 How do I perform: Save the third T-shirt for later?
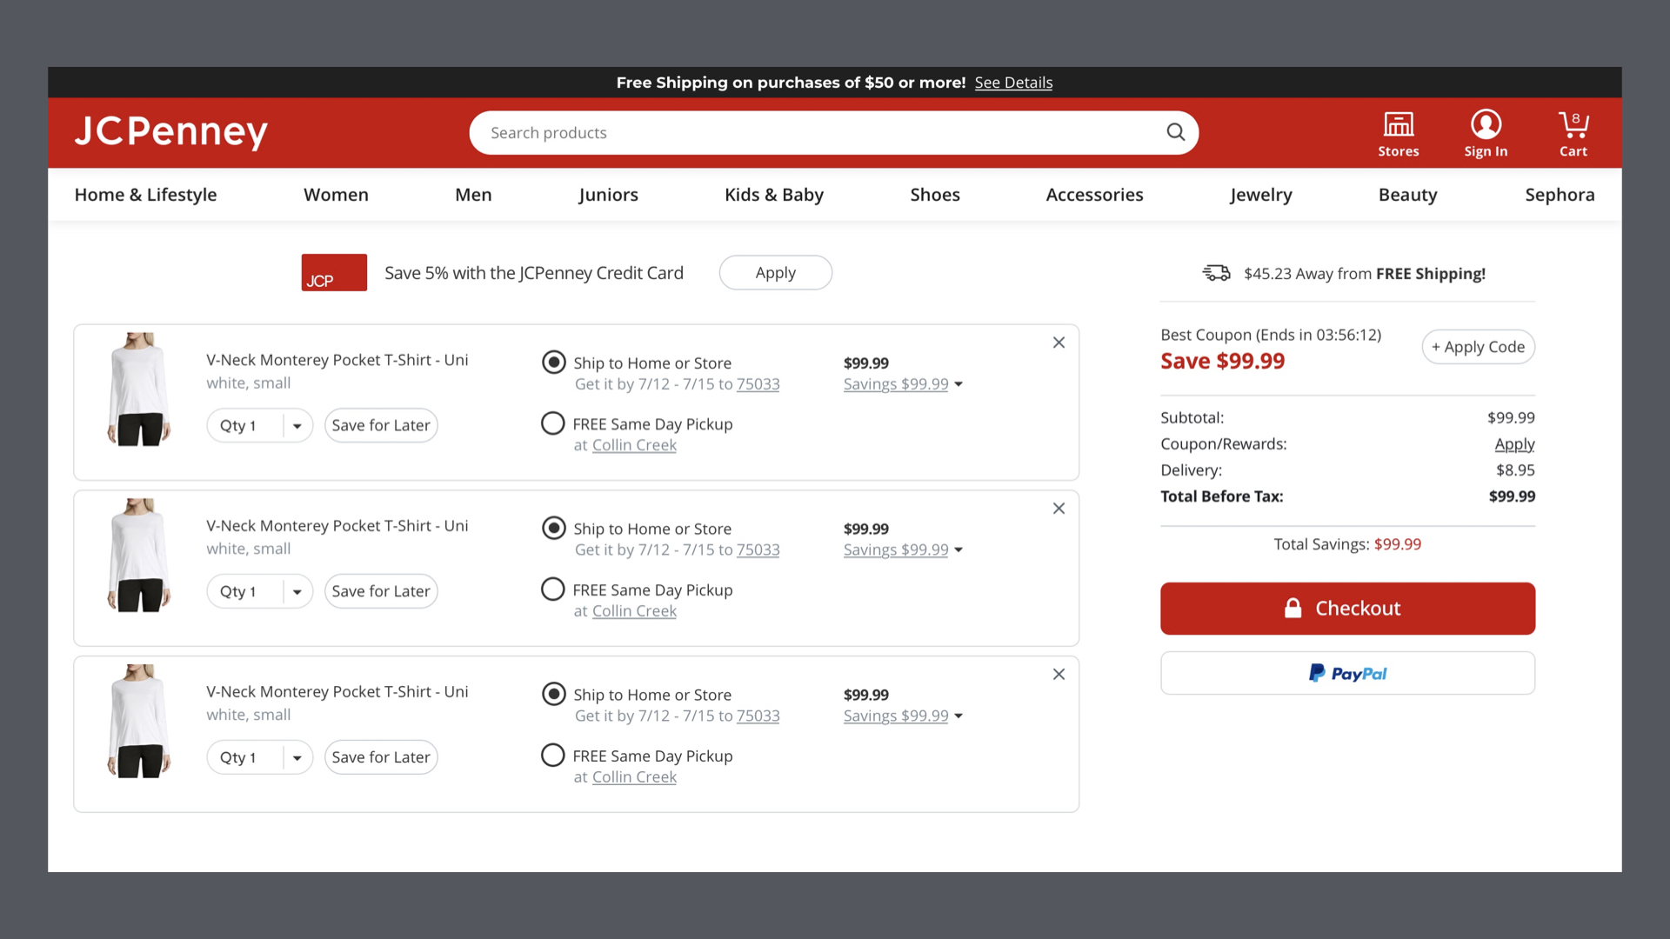[x=381, y=757]
